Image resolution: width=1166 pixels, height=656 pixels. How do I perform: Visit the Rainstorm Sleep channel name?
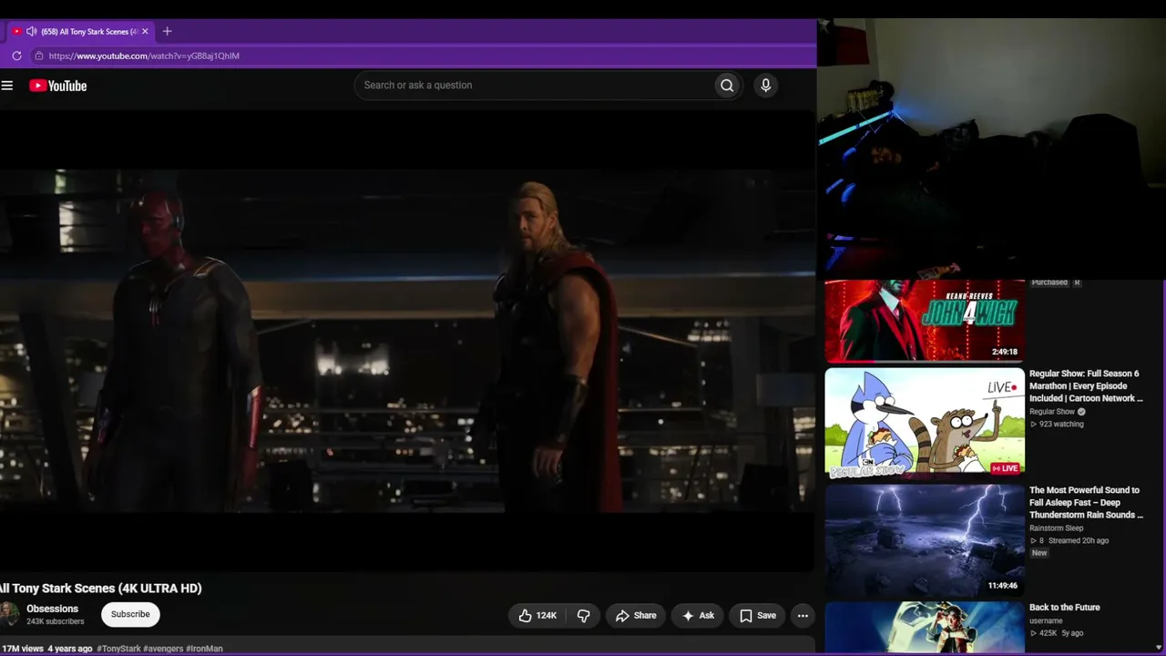[x=1057, y=528]
